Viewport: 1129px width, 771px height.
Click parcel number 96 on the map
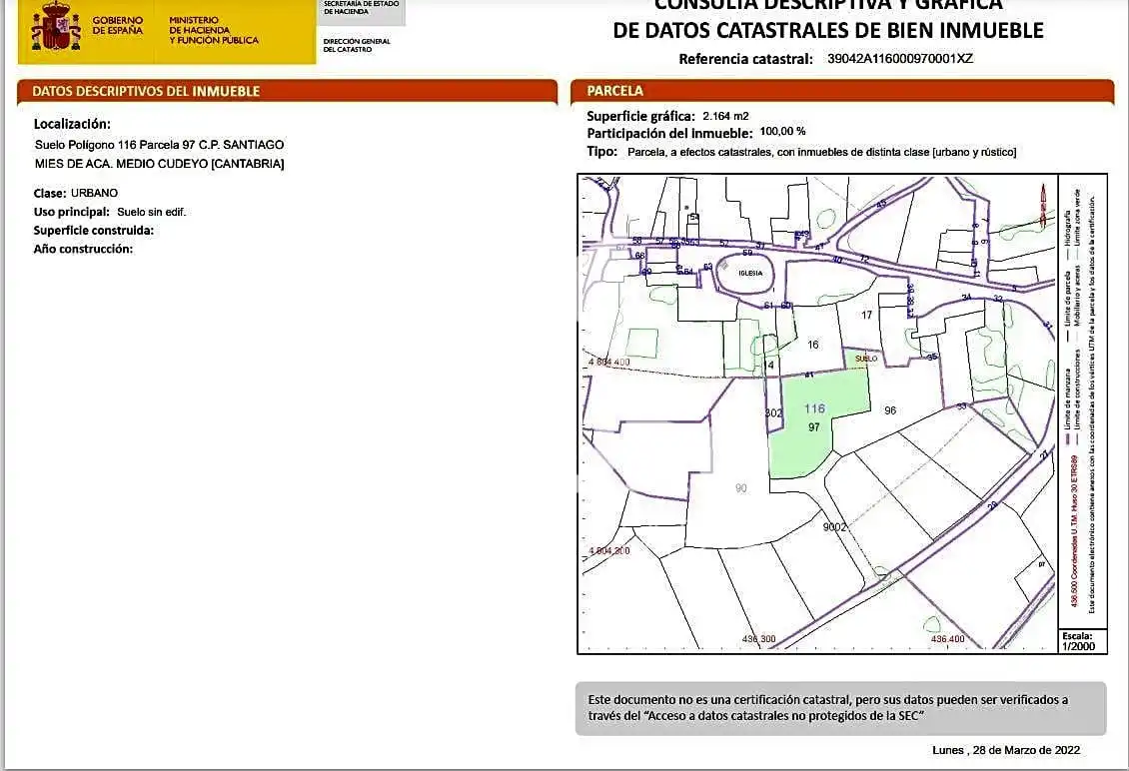[x=890, y=410]
